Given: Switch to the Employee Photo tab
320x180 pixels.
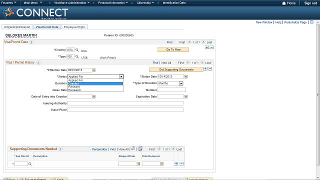Looking at the screenshot, I should (74, 27).
